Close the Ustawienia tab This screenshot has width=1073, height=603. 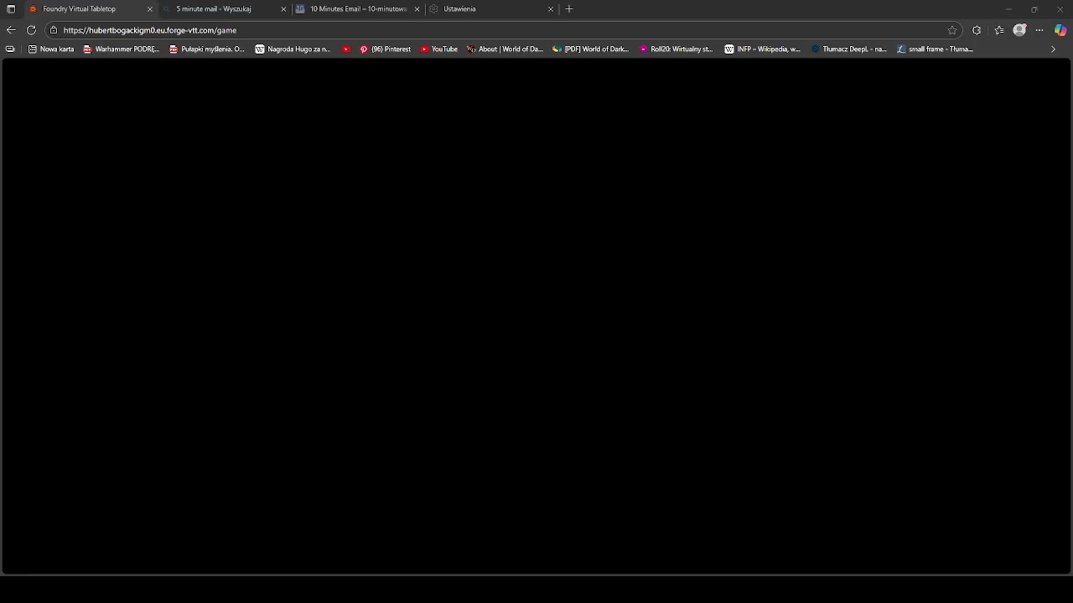tap(551, 9)
